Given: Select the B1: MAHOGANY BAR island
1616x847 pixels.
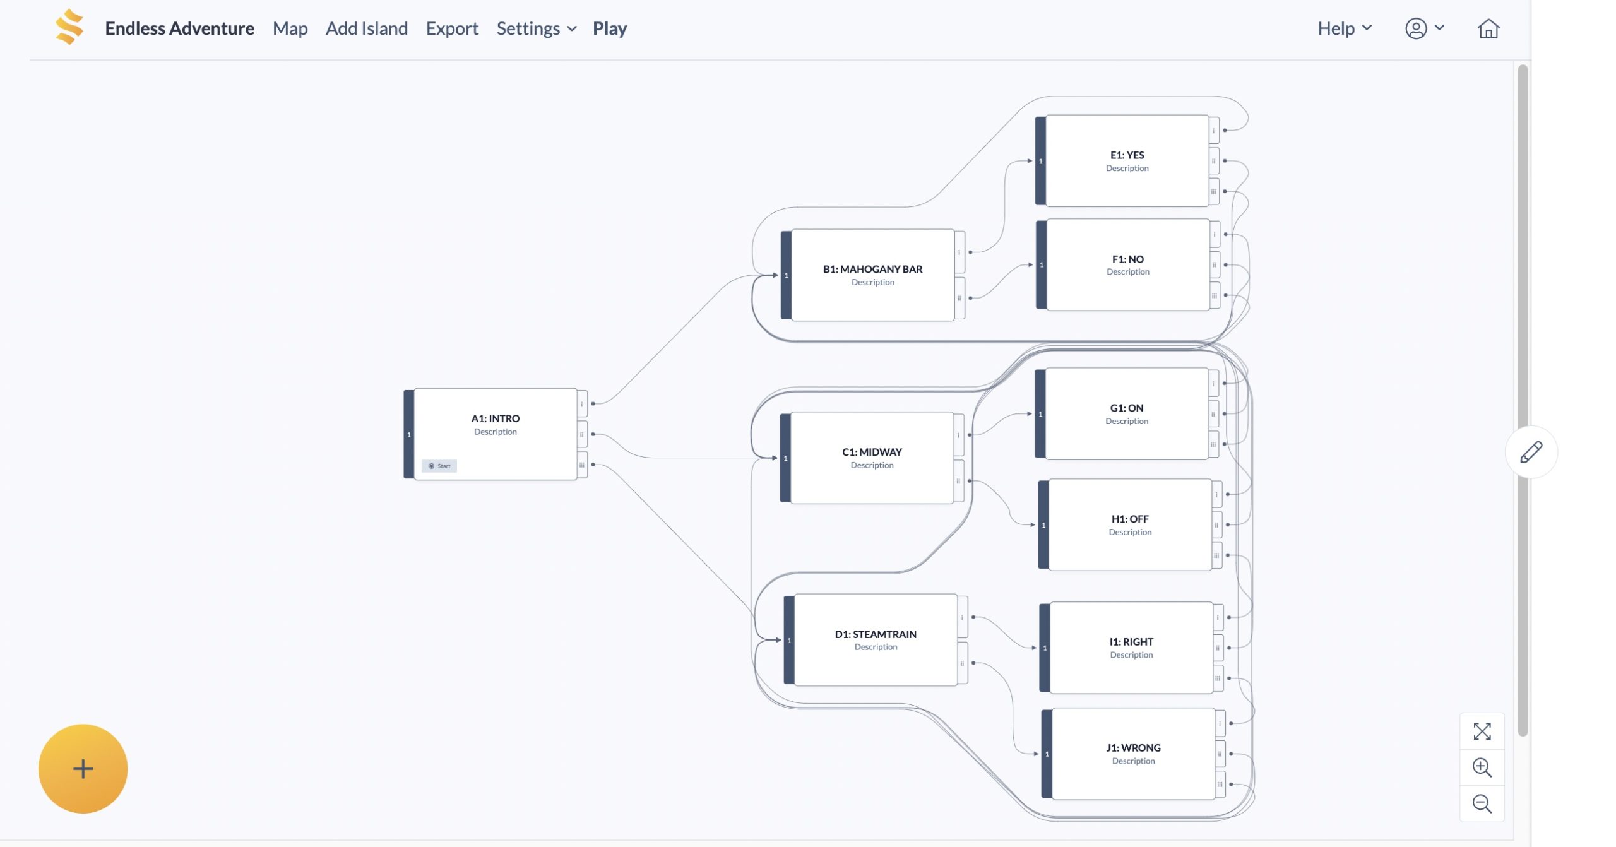Looking at the screenshot, I should [x=872, y=275].
